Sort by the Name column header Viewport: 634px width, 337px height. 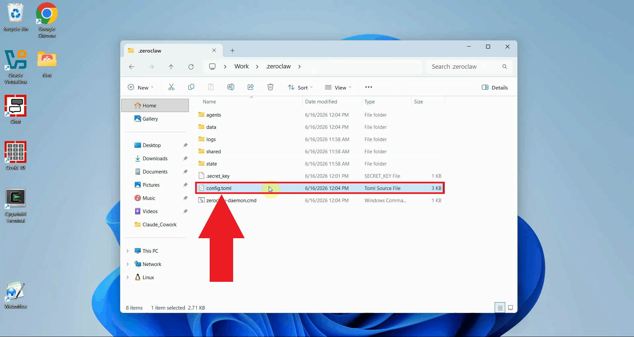click(250, 102)
